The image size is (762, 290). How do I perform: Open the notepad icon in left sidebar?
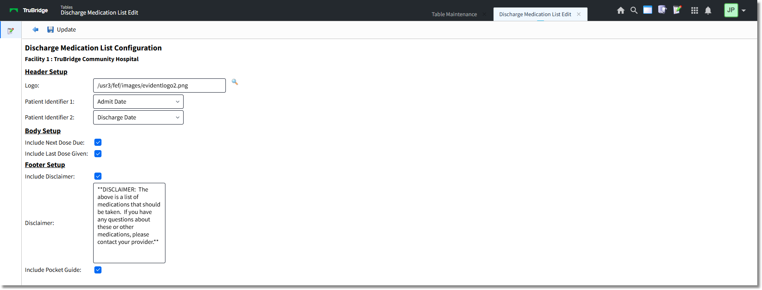pos(11,31)
